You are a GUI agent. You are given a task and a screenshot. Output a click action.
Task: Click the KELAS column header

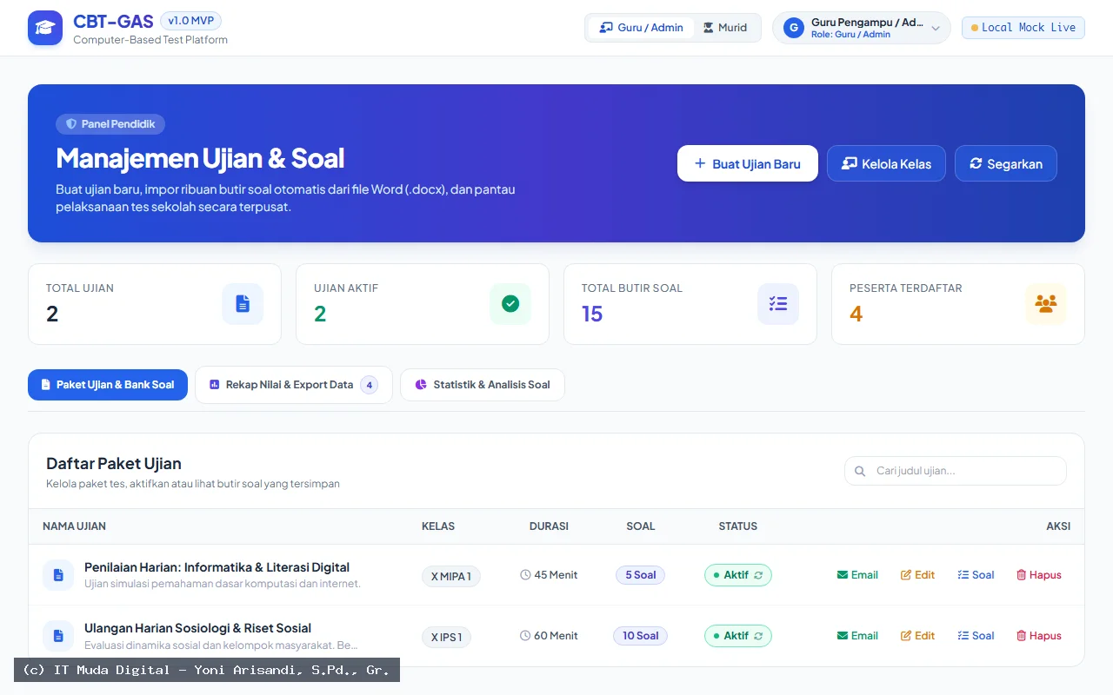[438, 526]
